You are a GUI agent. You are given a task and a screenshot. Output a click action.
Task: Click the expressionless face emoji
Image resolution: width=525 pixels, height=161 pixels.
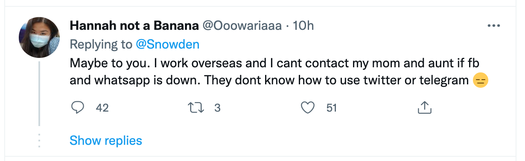pos(481,80)
